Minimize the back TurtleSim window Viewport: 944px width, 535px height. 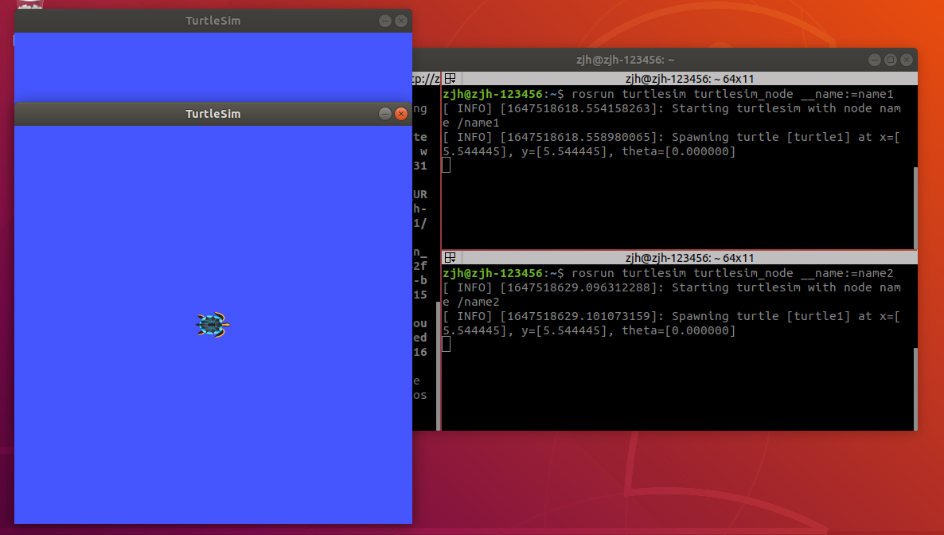point(385,21)
